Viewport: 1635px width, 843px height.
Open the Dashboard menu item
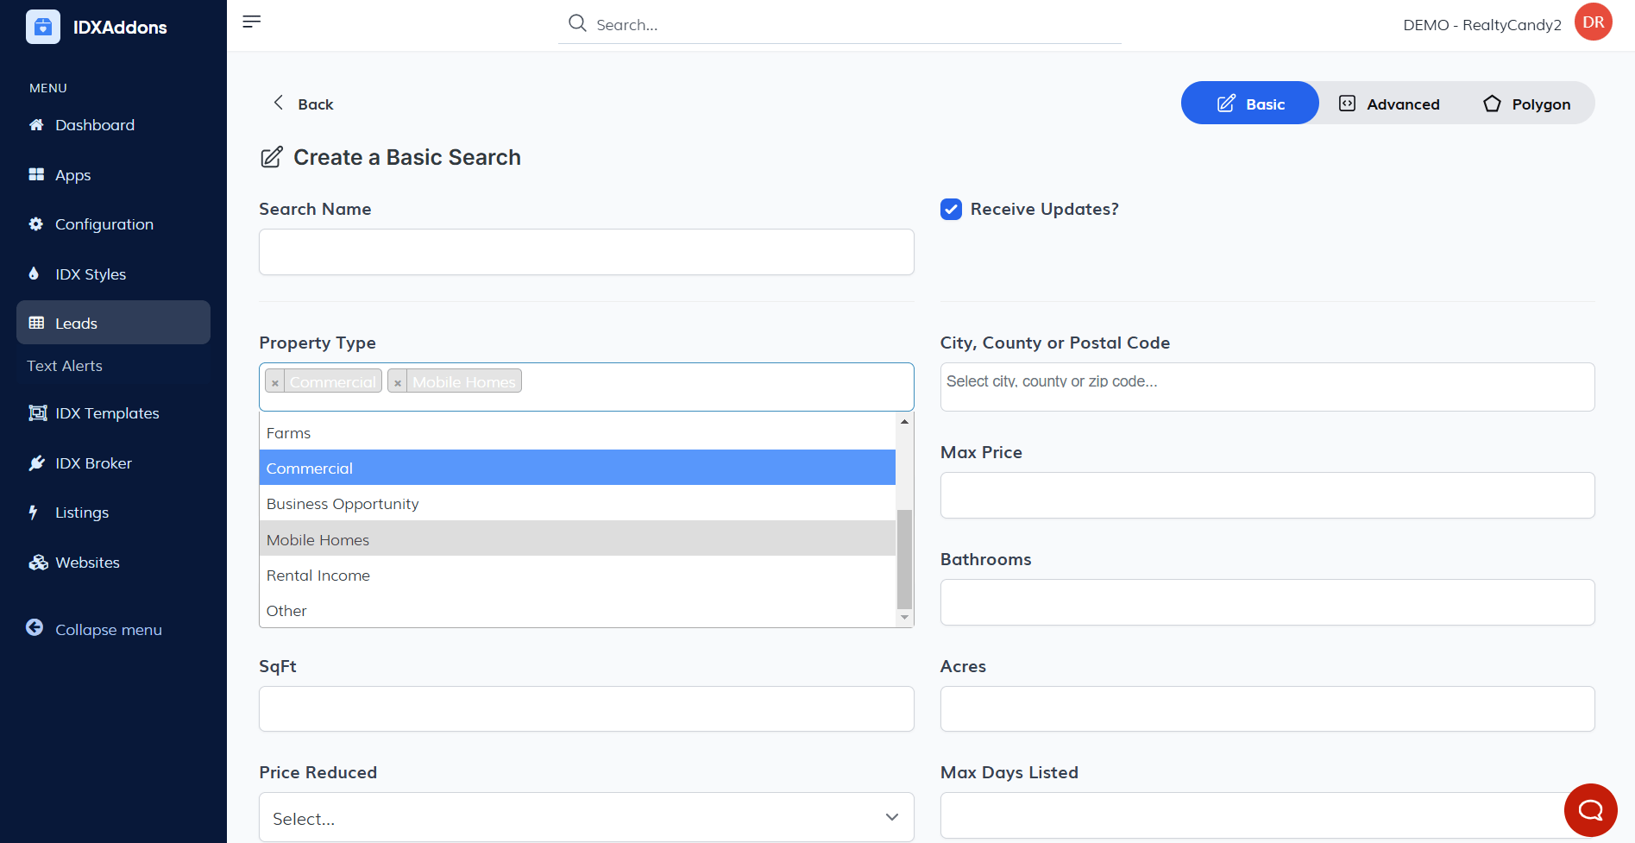[x=95, y=125]
